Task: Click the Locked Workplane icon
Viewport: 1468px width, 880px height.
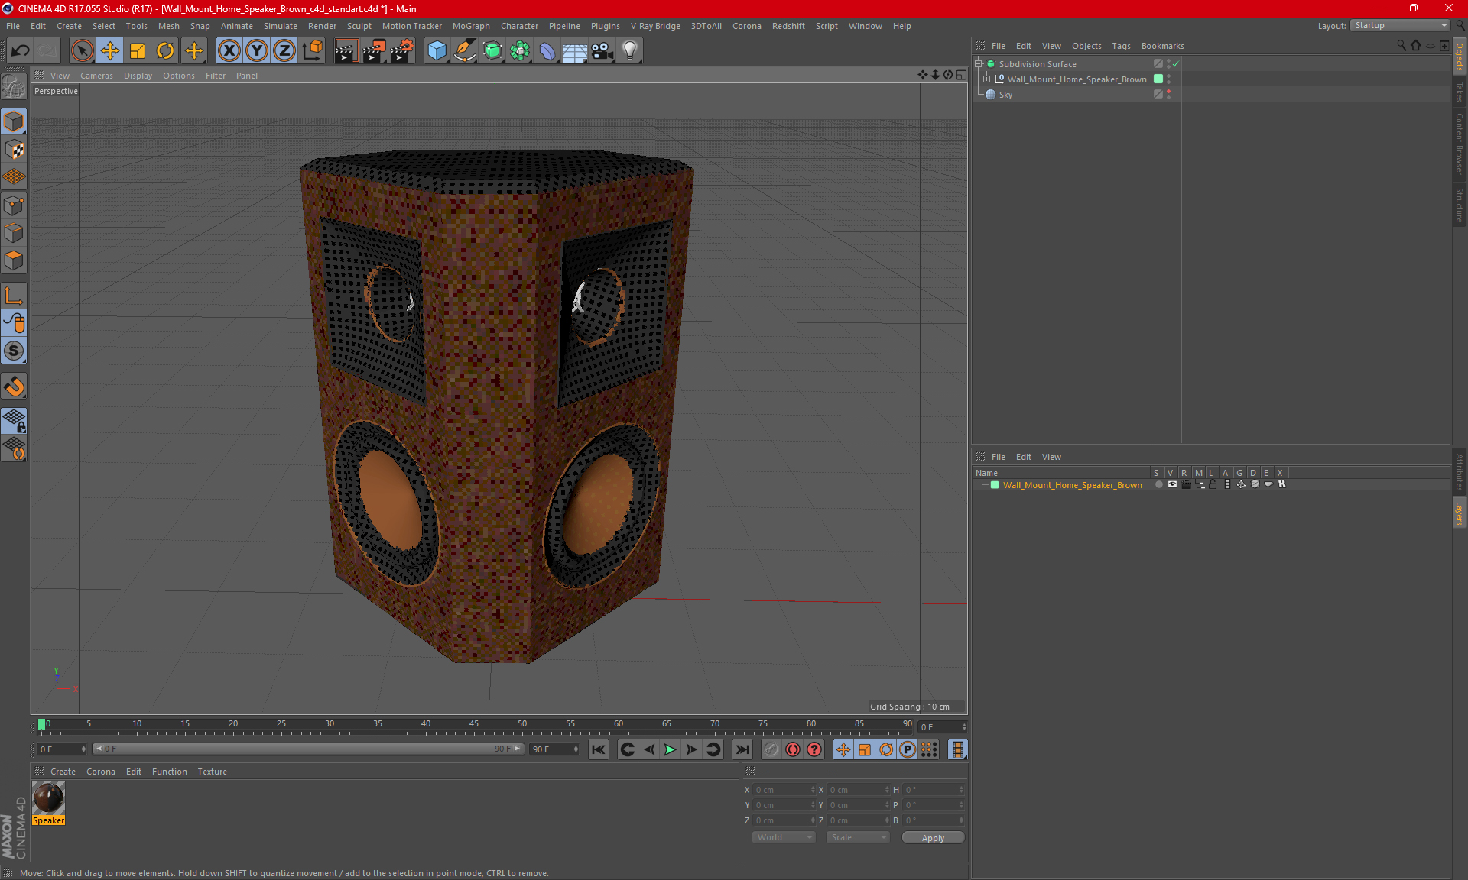Action: [x=14, y=420]
